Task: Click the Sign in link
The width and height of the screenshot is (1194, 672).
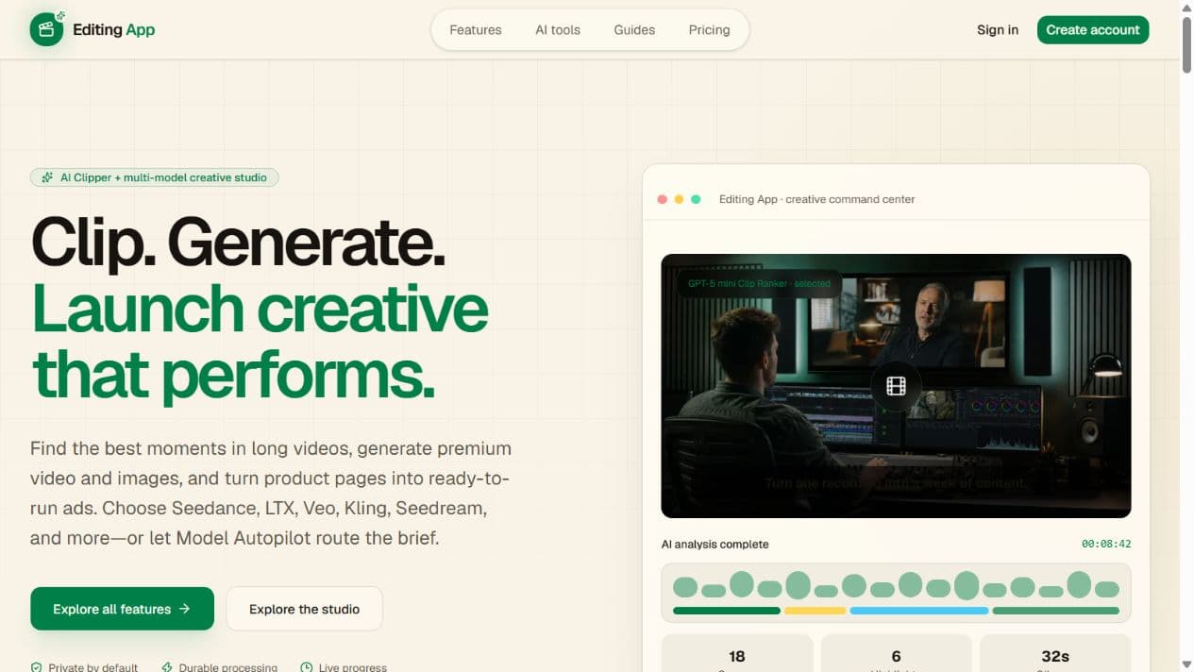Action: coord(998,30)
